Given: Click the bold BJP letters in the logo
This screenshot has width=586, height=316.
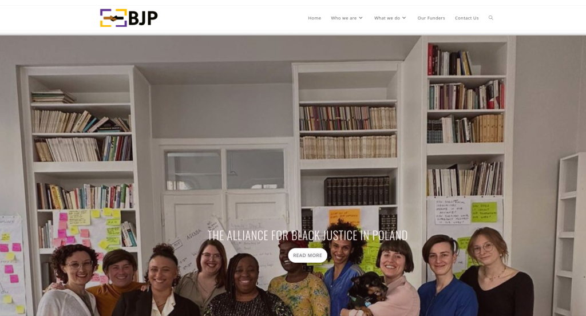Looking at the screenshot, I should point(143,18).
